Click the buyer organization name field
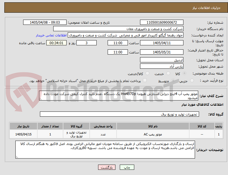Screen dimensions: 228x175 [x=118, y=29]
